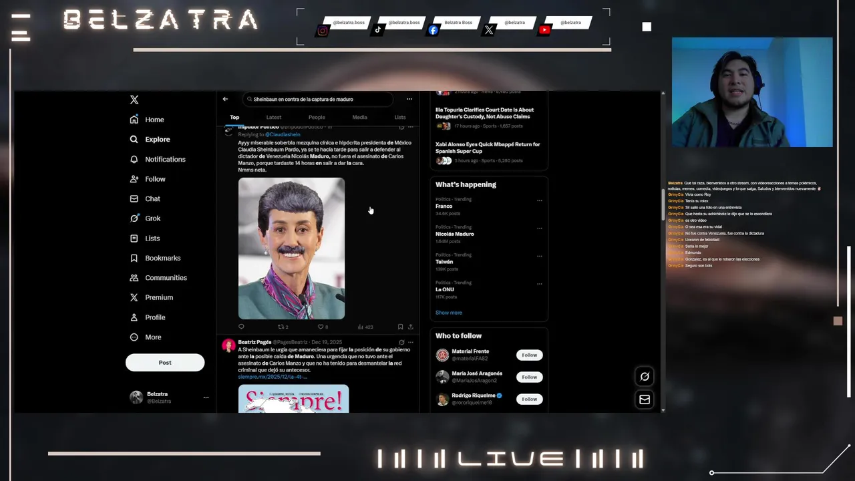This screenshot has height=481, width=855.
Task: Click Grok icon on Beatriz Pagés tweet
Action: tap(401, 342)
